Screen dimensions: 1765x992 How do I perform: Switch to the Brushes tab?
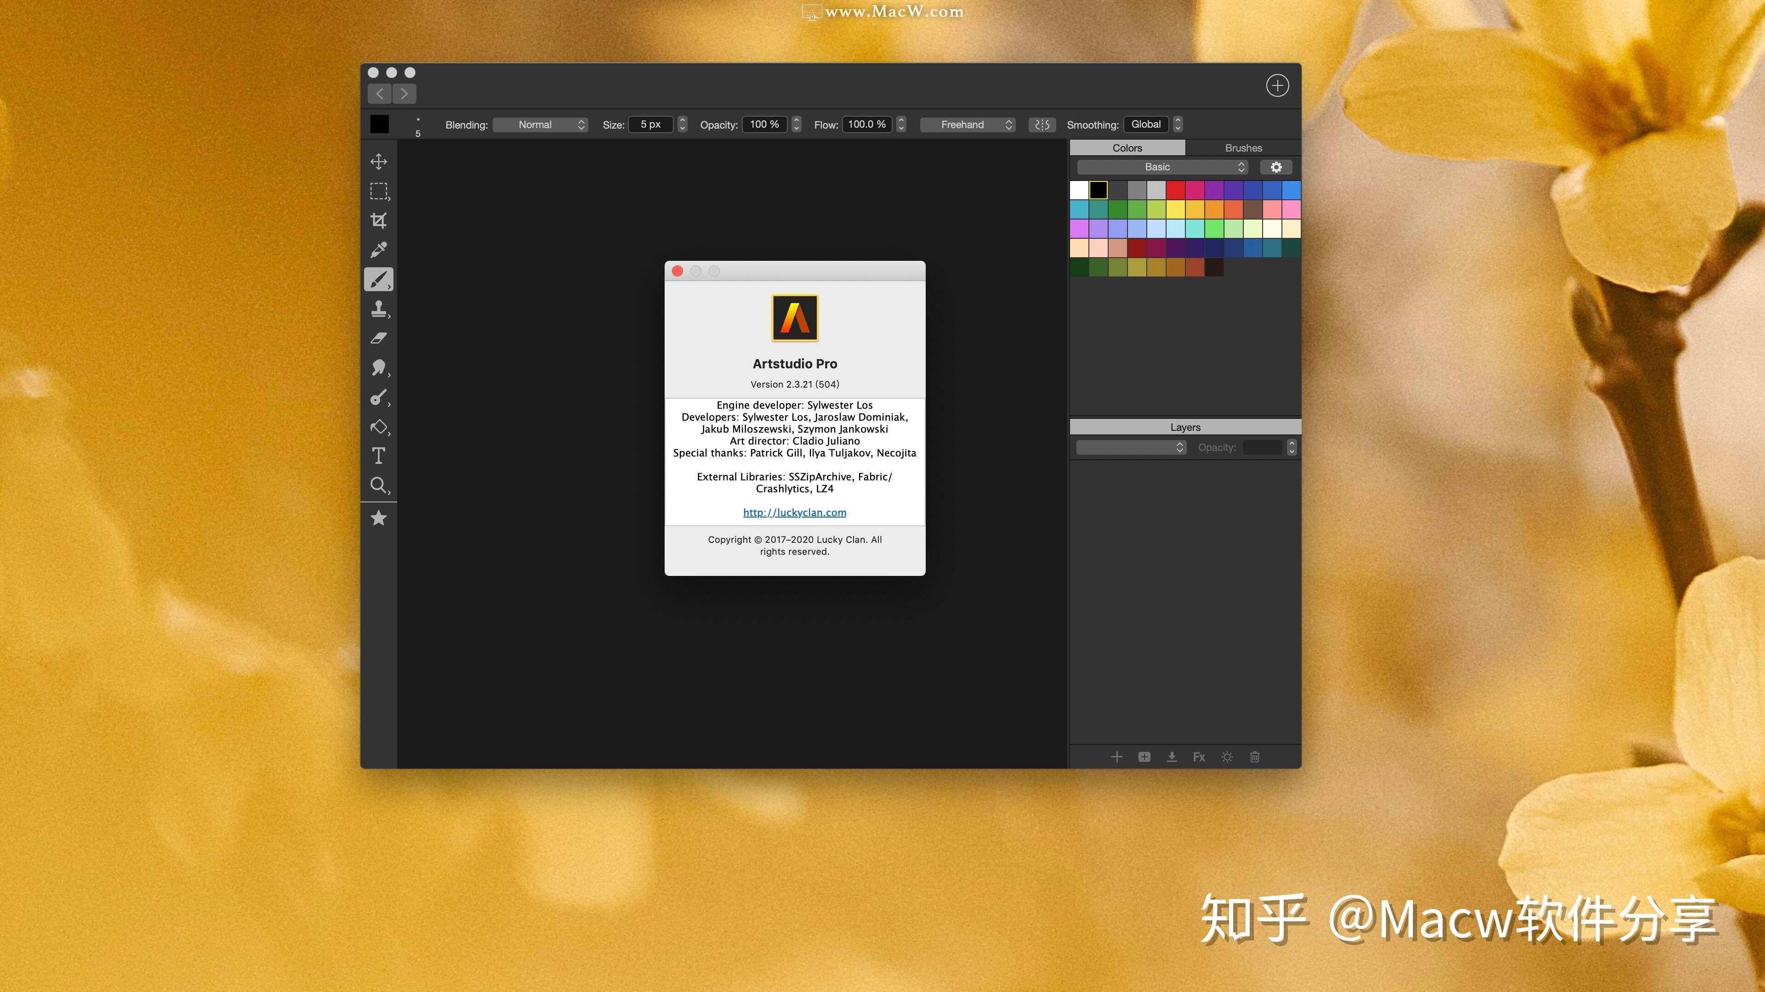click(1243, 148)
